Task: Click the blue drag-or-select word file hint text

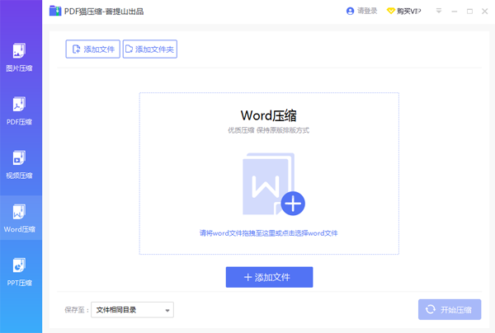Action: point(269,233)
